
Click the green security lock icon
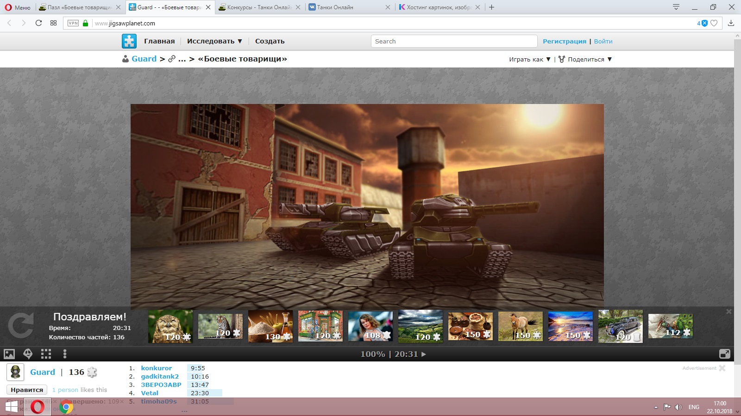coord(85,23)
